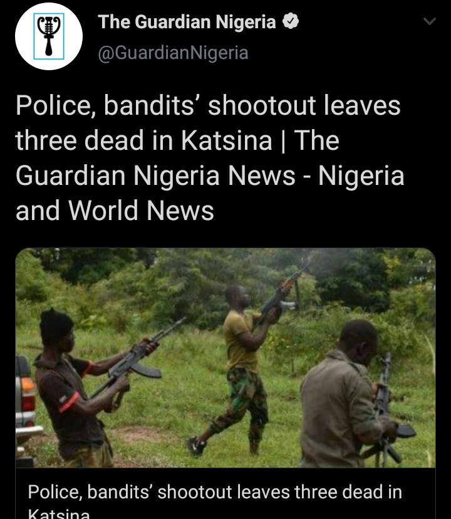This screenshot has width=451, height=519.
Task: Open The Guardian Nigeria display name
Action: pos(187,22)
